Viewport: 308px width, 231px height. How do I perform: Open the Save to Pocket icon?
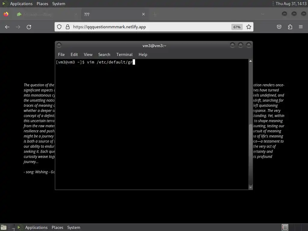[x=279, y=27]
